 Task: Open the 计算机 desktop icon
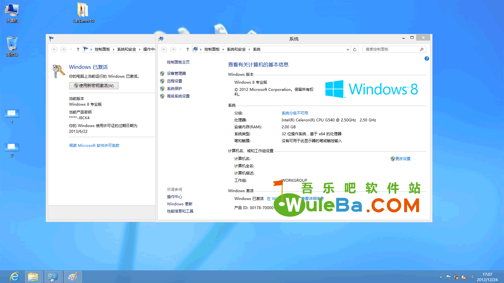[12, 13]
